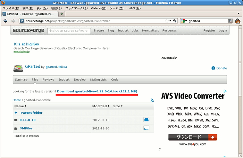Click the Find Open Source Software field
Image resolution: width=243 pixels, height=158 pixels.
(69, 31)
